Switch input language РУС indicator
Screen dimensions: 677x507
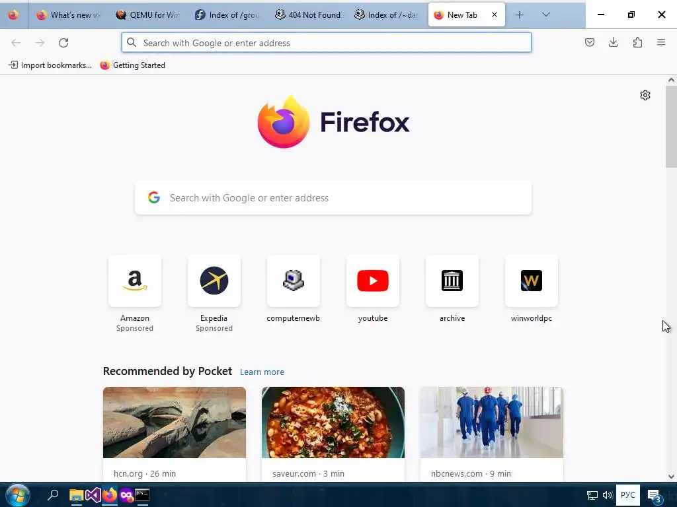tap(628, 495)
